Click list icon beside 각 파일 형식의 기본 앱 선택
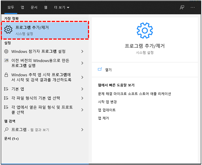Screen dimensions: 202x165 (6, 98)
